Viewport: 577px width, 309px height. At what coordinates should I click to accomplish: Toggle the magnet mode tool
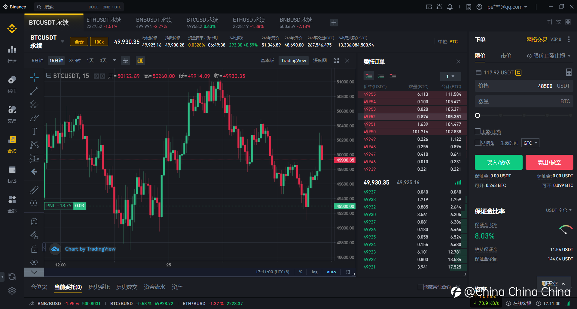[34, 222]
